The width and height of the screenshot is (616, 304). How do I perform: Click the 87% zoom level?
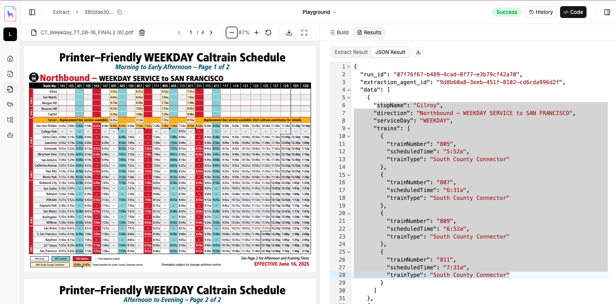[244, 33]
